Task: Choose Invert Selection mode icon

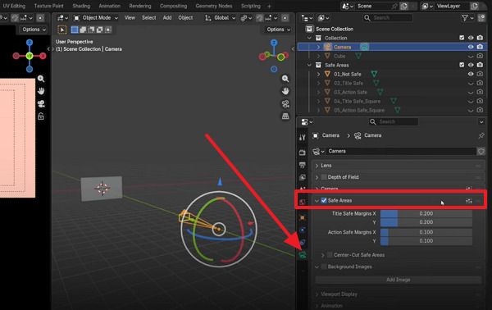Action: coord(99,30)
